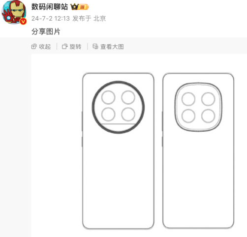
Task: Click the bottom-right lens in squircle module
Action: 208,116
